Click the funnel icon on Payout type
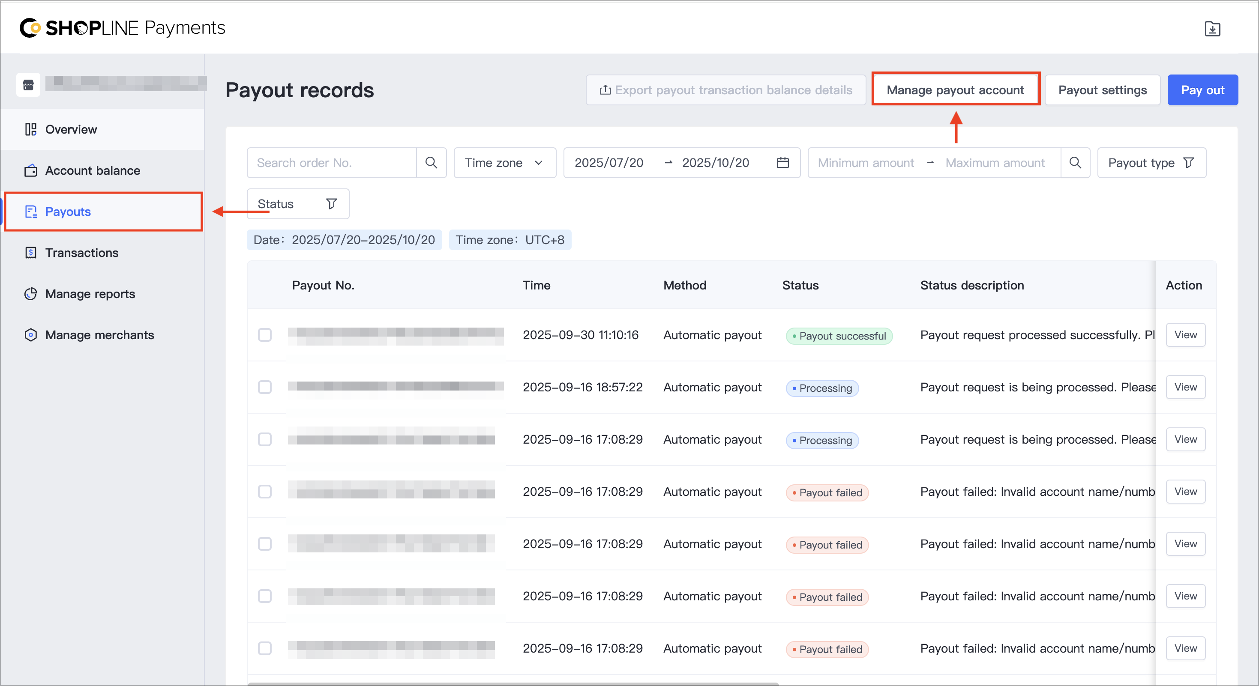The width and height of the screenshot is (1259, 686). tap(1189, 163)
